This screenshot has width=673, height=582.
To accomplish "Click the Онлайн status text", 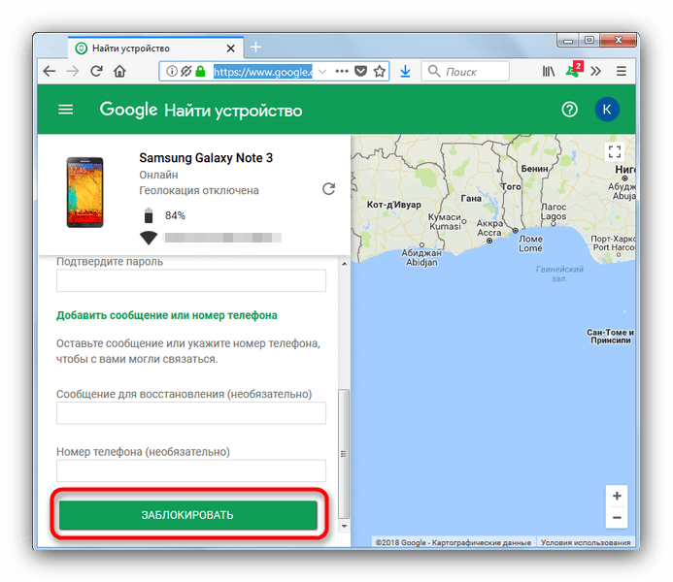I will coord(158,175).
